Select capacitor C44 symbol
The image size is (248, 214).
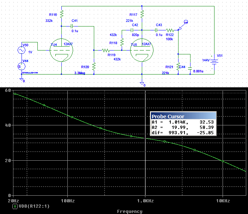(190, 68)
